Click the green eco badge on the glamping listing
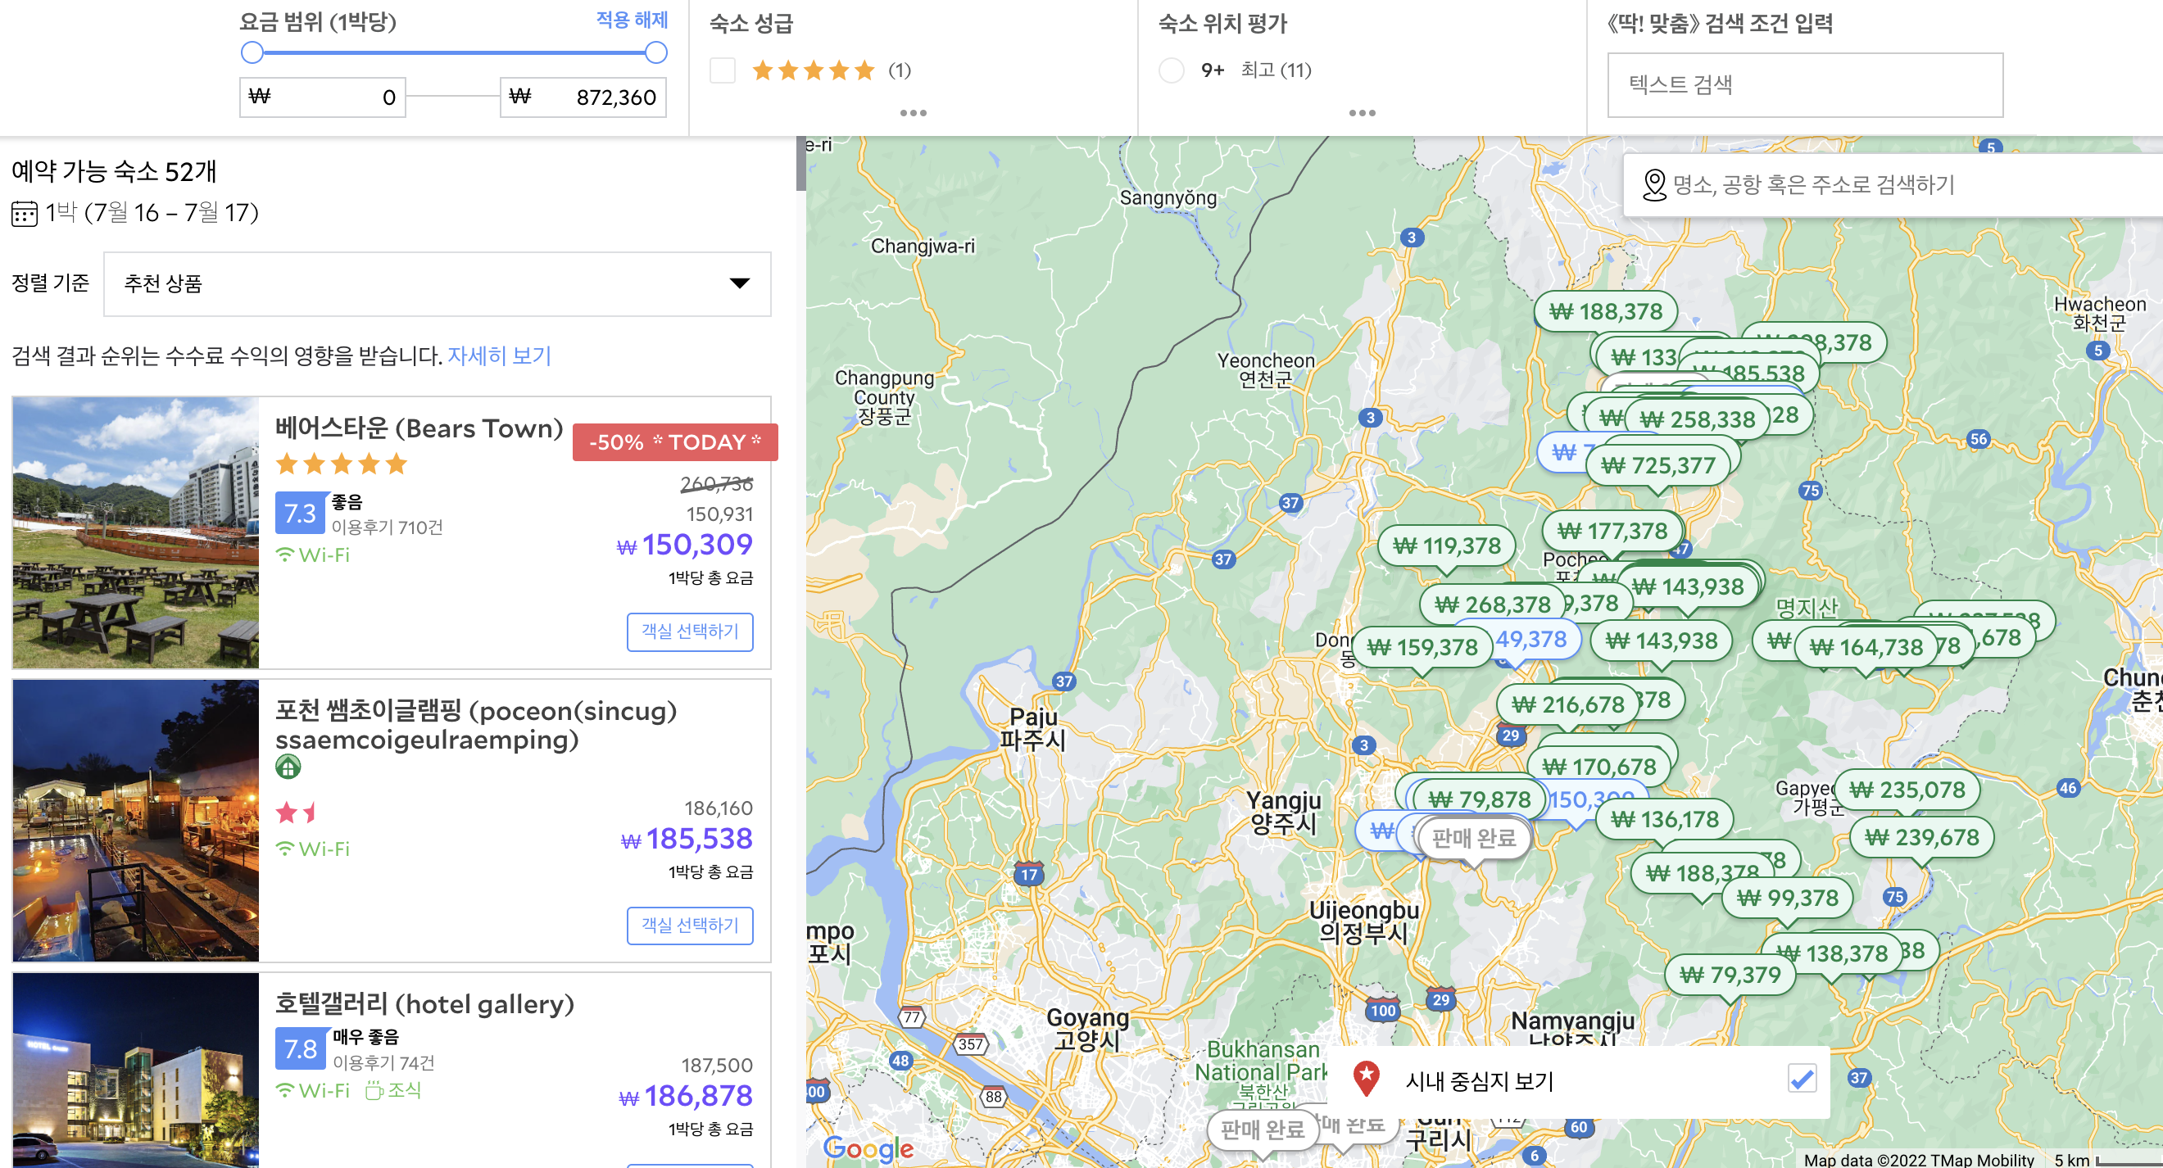 tap(287, 767)
